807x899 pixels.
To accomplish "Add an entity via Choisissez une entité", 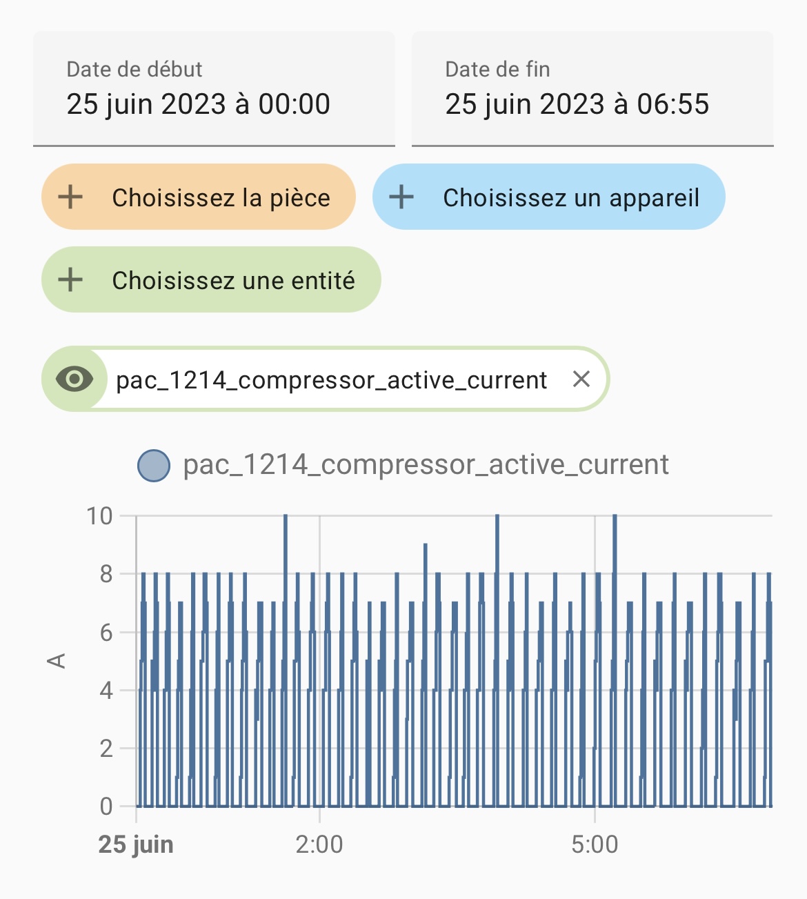I will [x=211, y=279].
